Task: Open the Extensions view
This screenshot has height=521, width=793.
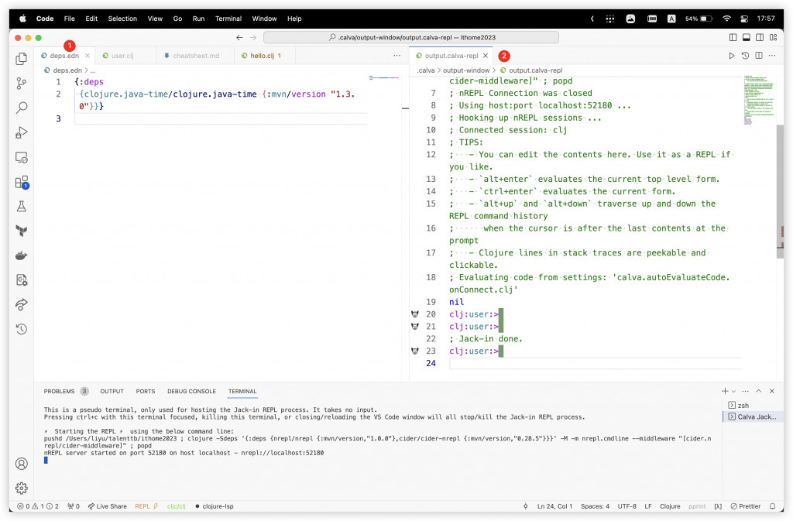Action: [21, 182]
